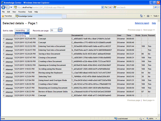Click the Return to report link
This screenshot has height=121, width=161.
pyautogui.click(x=142, y=23)
